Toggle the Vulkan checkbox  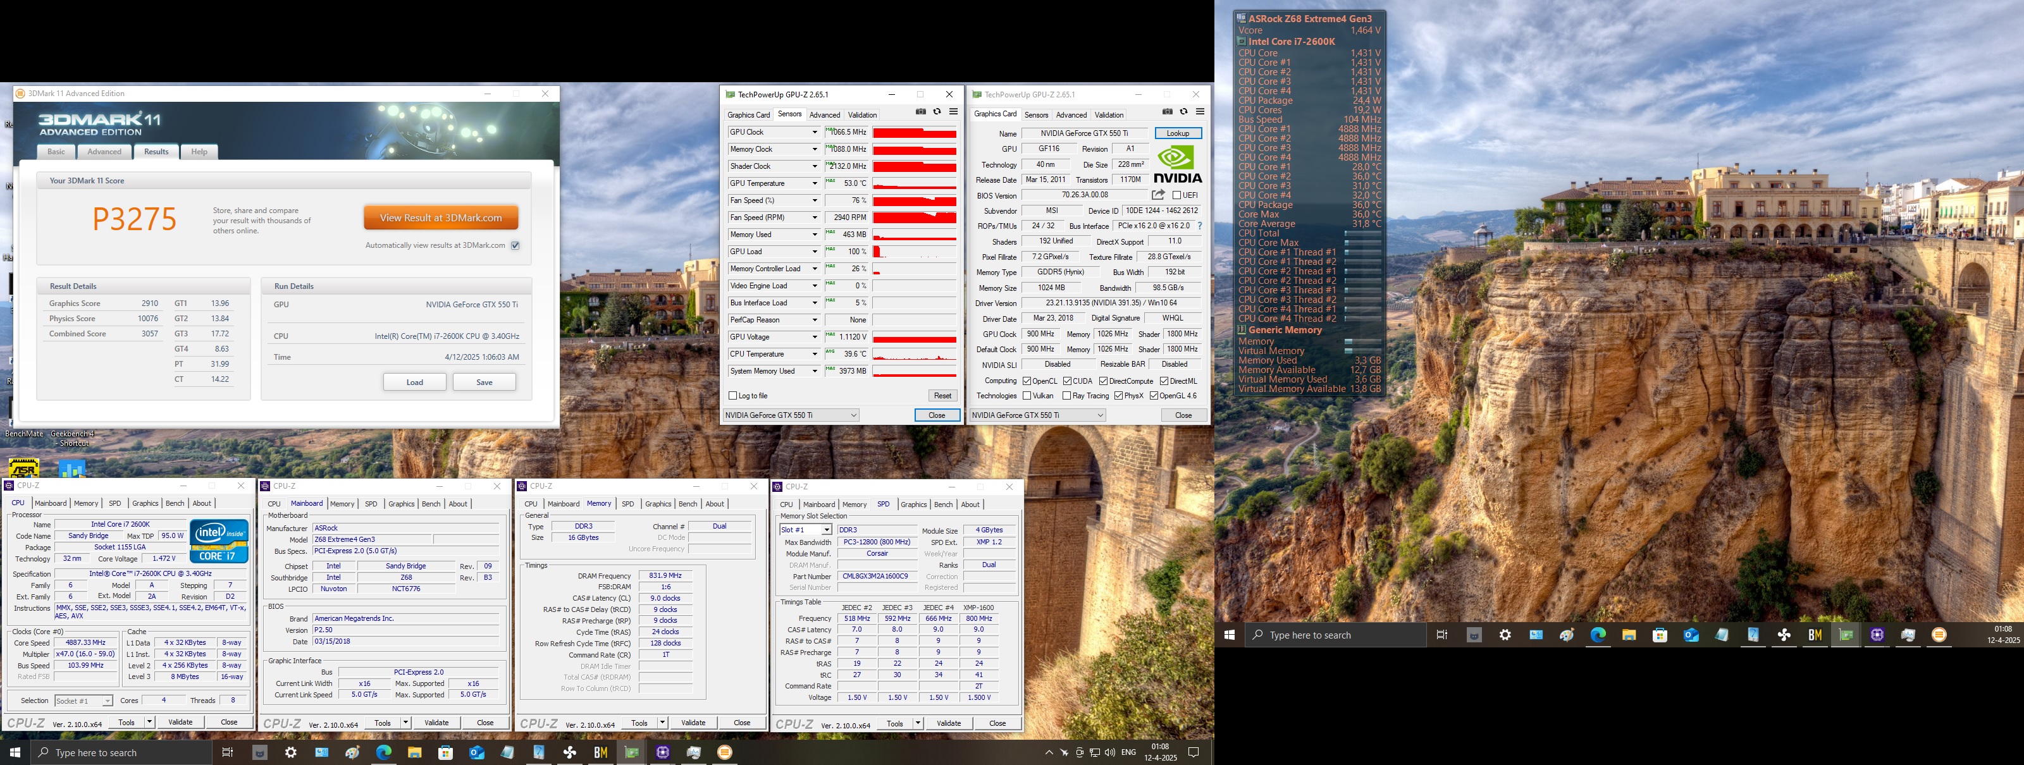pos(1027,396)
